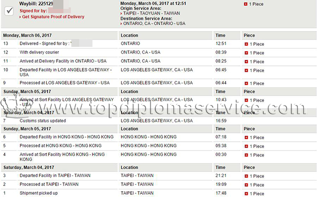The width and height of the screenshot is (317, 197).
Task: Select 'Shipment picked up' text
Action: (39, 193)
